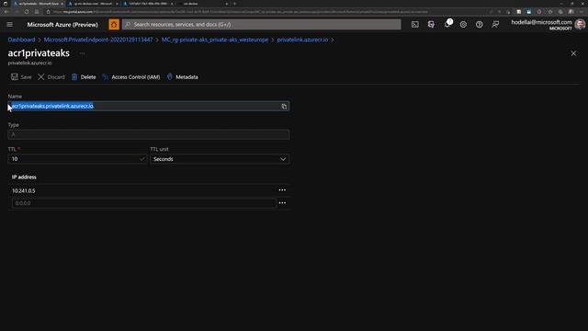588x331 pixels.
Task: Copy the record Name to clipboard
Action: [x=284, y=107]
